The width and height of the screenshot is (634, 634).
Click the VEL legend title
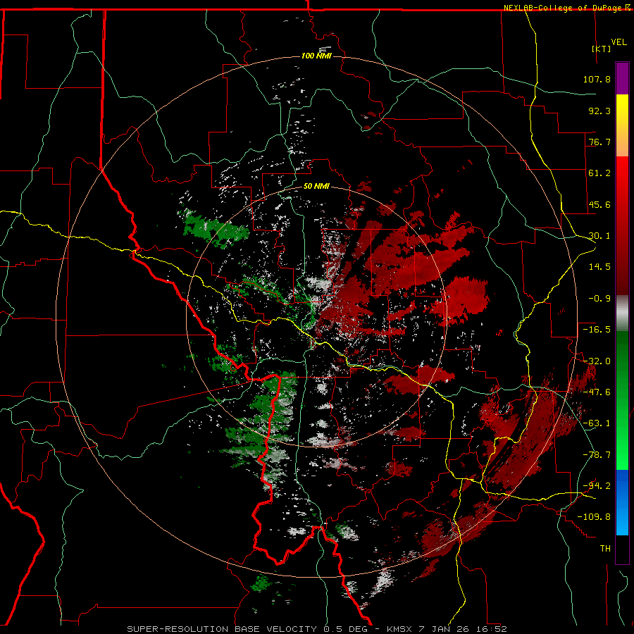tap(619, 42)
